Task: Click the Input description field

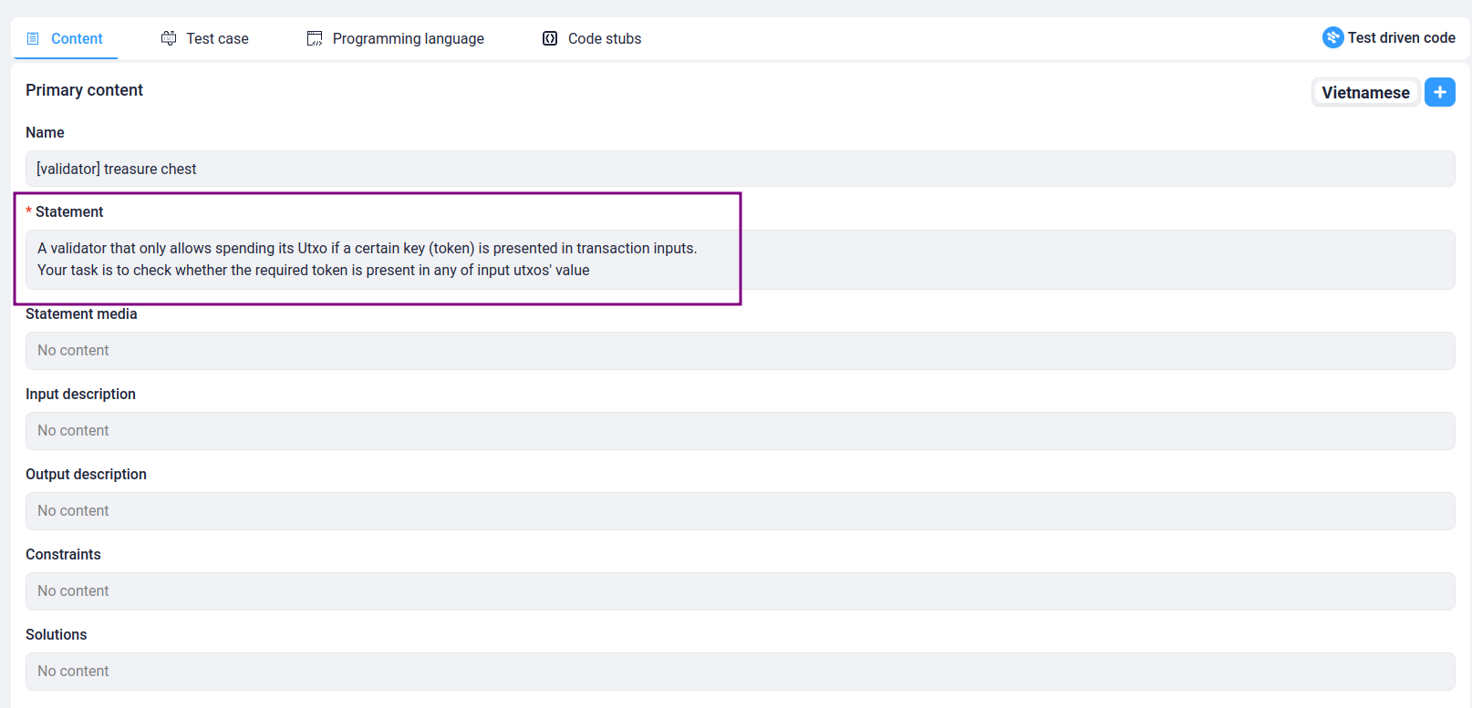Action: [740, 431]
